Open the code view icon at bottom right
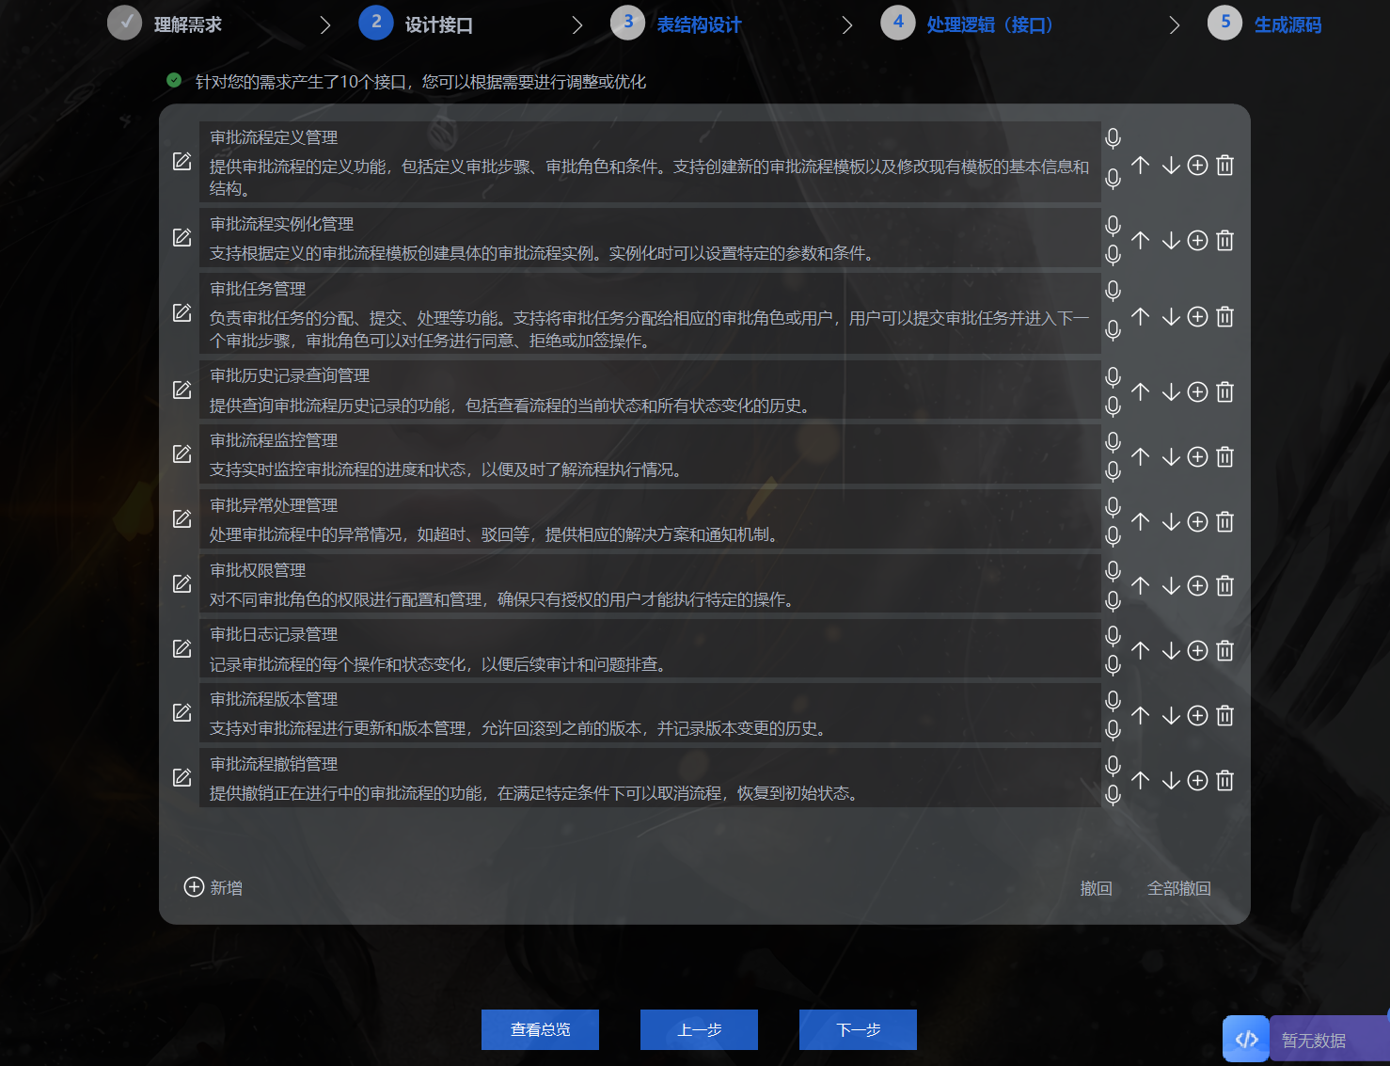Viewport: 1390px width, 1066px height. (1246, 1039)
